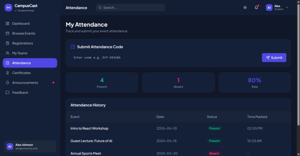Click Present badge for Intro to React Workshop
This screenshot has height=156, width=300.
click(214, 128)
